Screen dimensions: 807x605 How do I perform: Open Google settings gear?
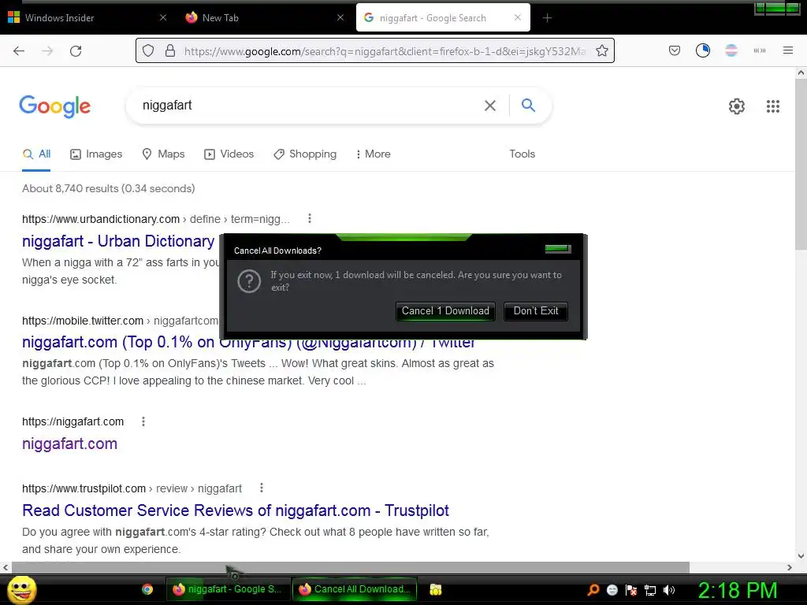point(737,106)
